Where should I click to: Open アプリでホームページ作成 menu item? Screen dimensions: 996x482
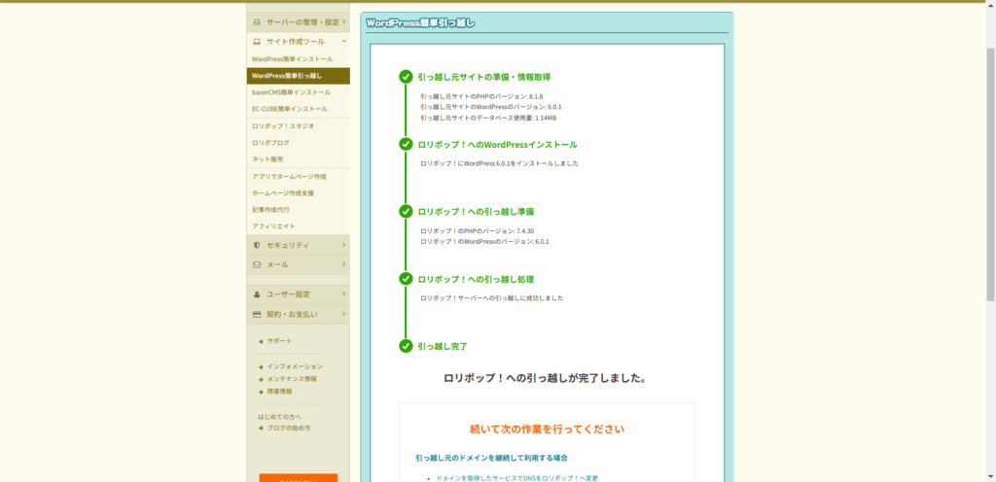(298, 176)
